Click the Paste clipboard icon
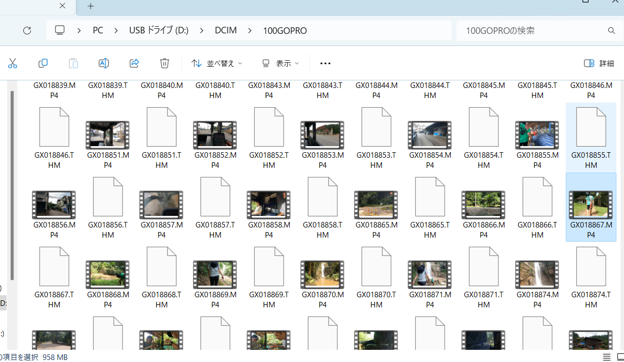The height and width of the screenshot is (362, 624). (73, 63)
